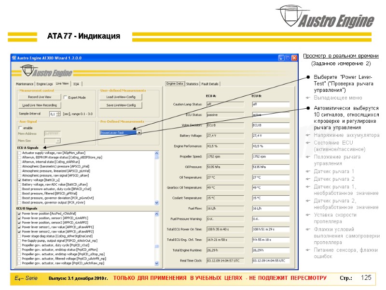Uncheck Power lever position [AccPed_rChkdVal]
The width and height of the screenshot is (386, 290).
[x=19, y=214]
